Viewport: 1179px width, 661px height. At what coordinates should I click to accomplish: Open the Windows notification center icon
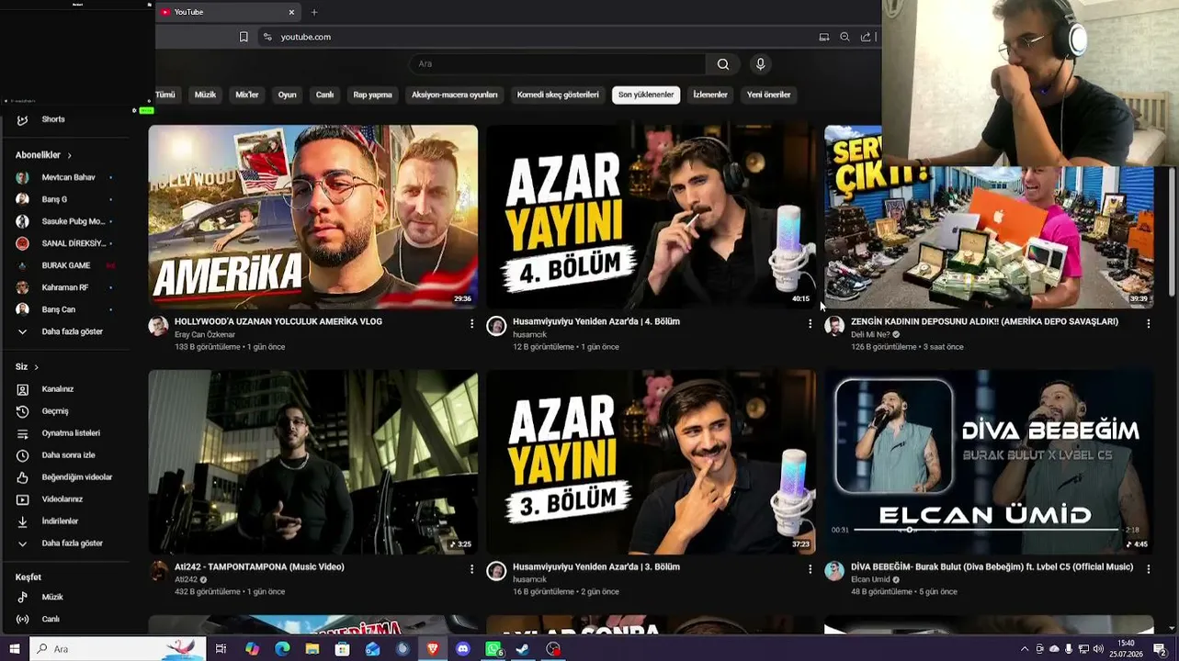(x=1160, y=649)
